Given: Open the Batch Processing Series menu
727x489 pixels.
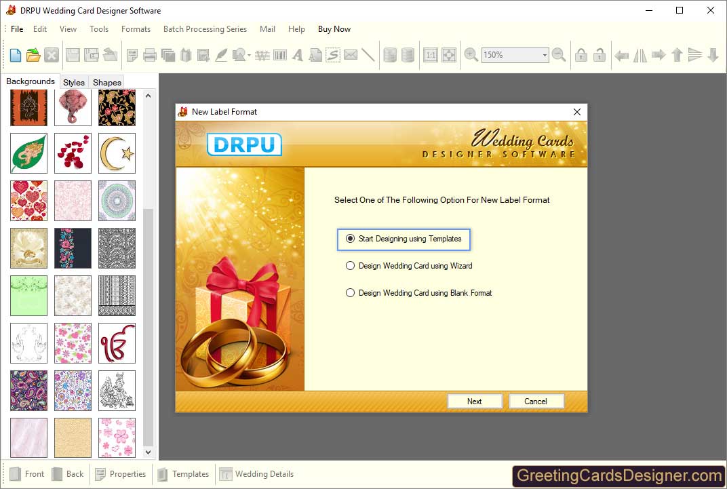Looking at the screenshot, I should 205,28.
